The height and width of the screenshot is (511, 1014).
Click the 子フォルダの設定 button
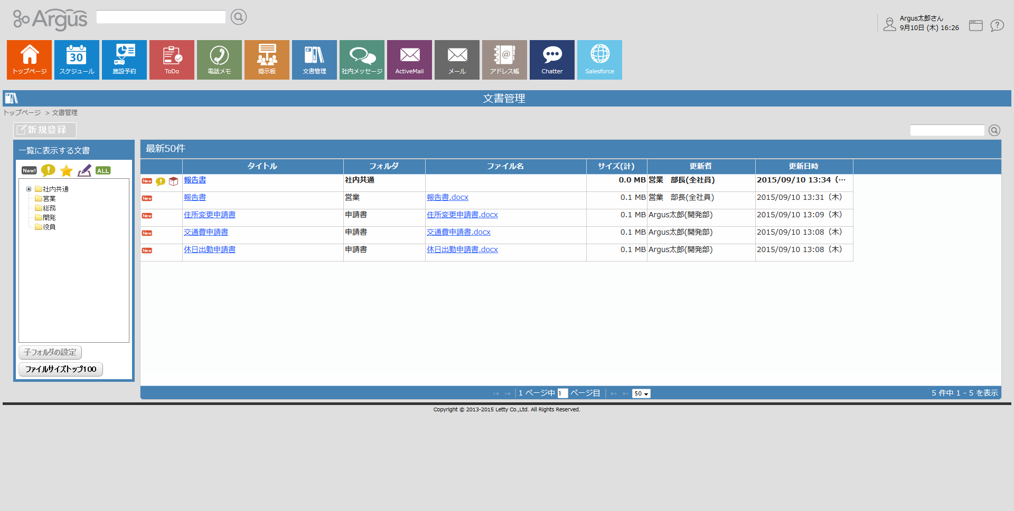pos(50,352)
